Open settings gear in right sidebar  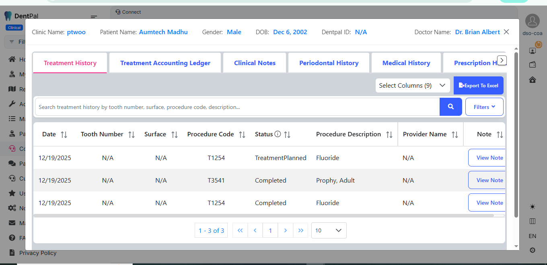[533, 250]
